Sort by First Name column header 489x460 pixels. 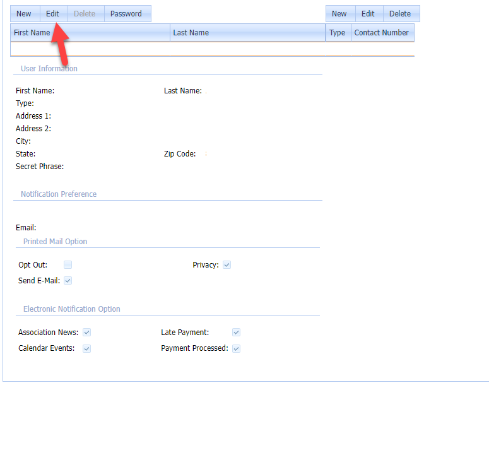click(90, 33)
